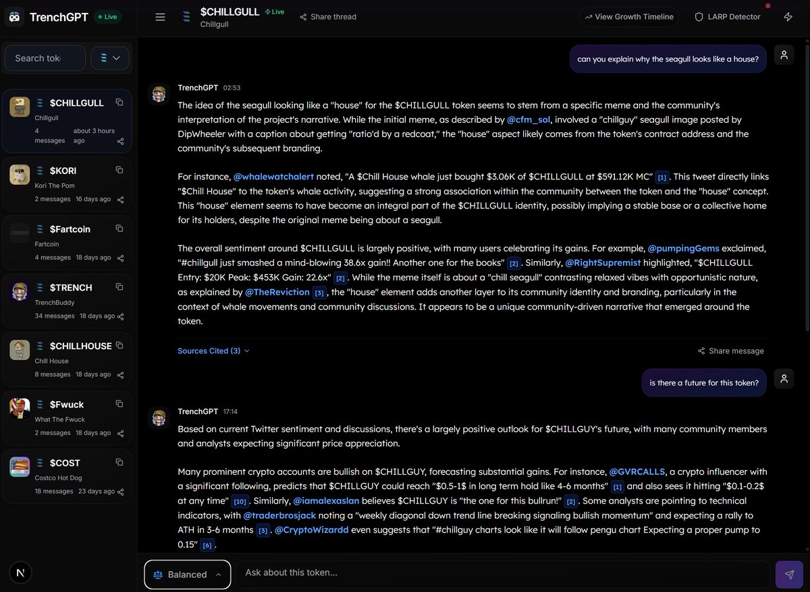Select the $TRENCH token thumbnail
Image resolution: width=810 pixels, height=592 pixels.
click(x=20, y=291)
